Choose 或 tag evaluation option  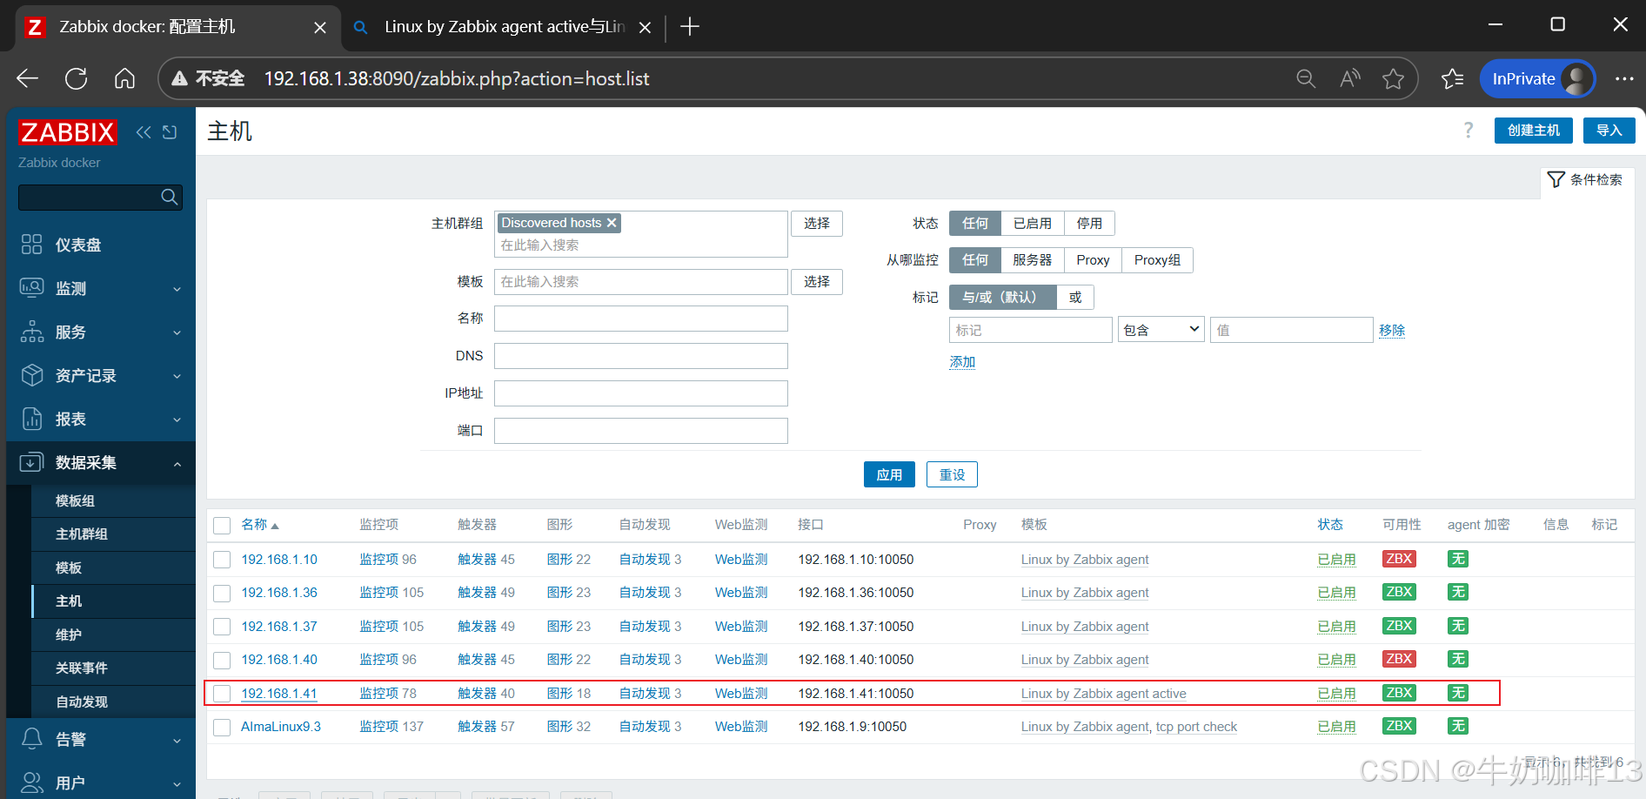pyautogui.click(x=1075, y=298)
